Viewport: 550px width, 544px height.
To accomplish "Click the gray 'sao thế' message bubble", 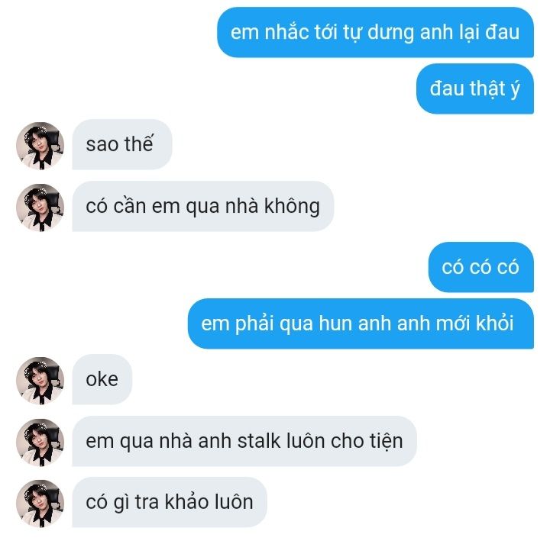I will [x=122, y=144].
